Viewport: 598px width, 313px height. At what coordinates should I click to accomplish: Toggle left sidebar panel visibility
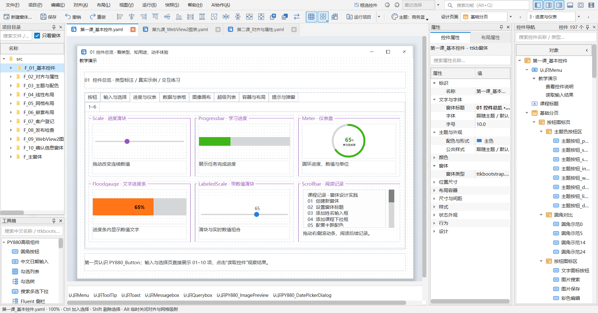point(538,5)
